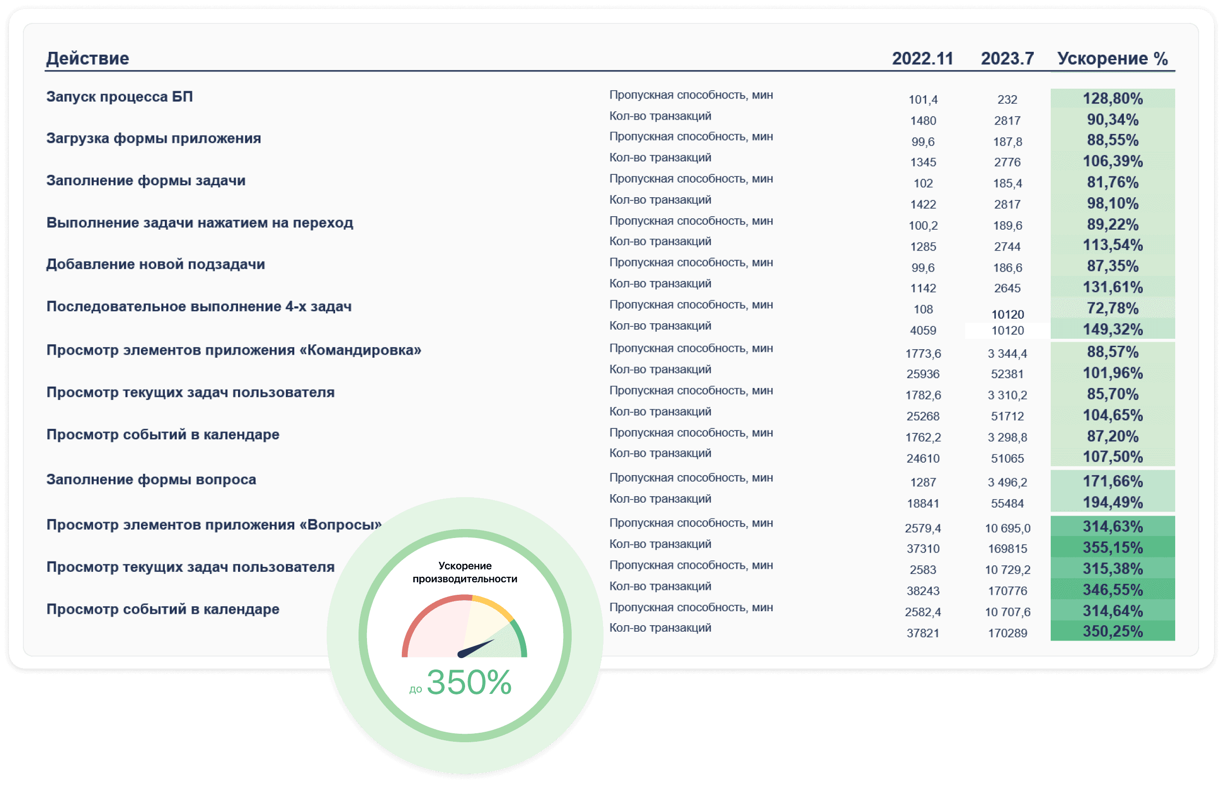1223x803 pixels.
Task: Click the 232 value in 2023.7 column
Action: coord(1007,100)
